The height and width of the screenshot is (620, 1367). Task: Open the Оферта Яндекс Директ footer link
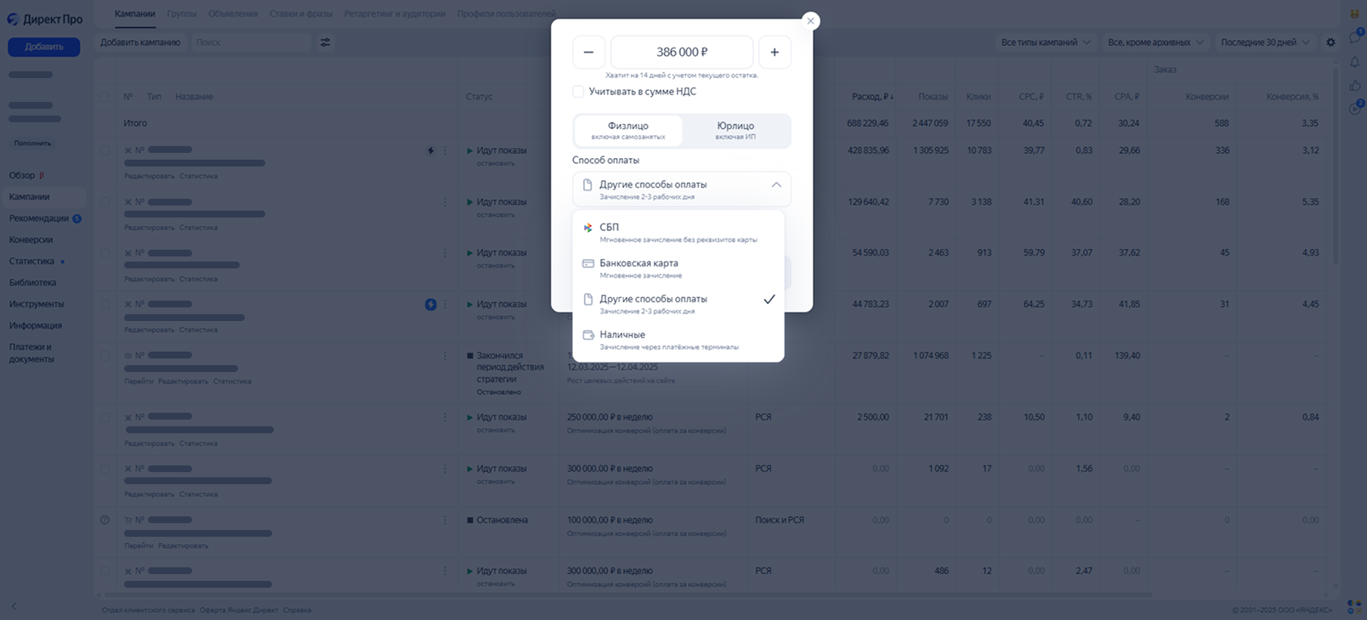pos(239,610)
